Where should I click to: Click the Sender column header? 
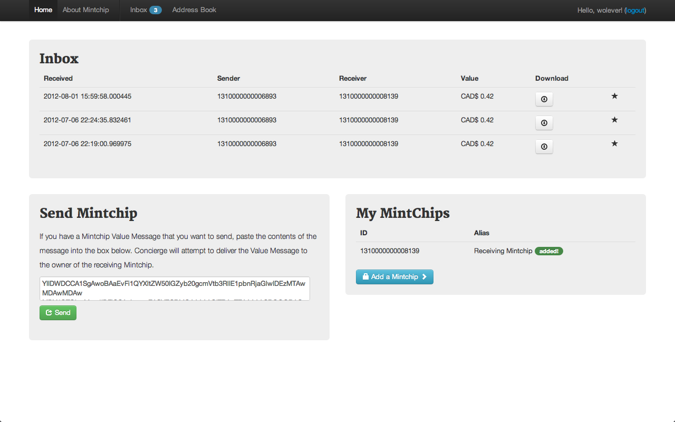click(228, 78)
